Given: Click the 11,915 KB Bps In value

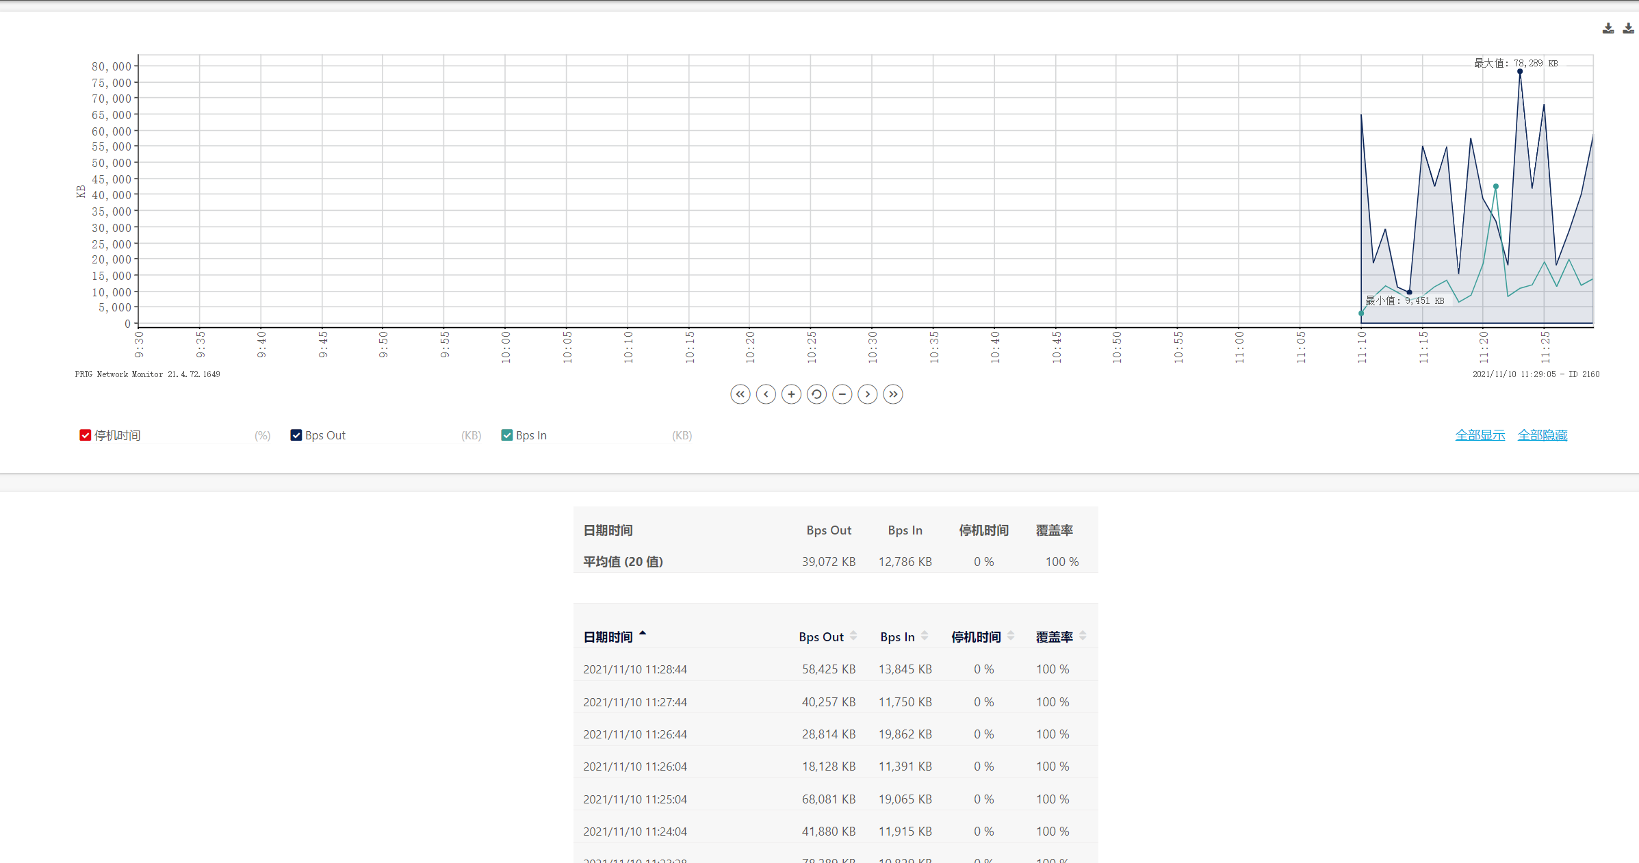Looking at the screenshot, I should point(905,832).
